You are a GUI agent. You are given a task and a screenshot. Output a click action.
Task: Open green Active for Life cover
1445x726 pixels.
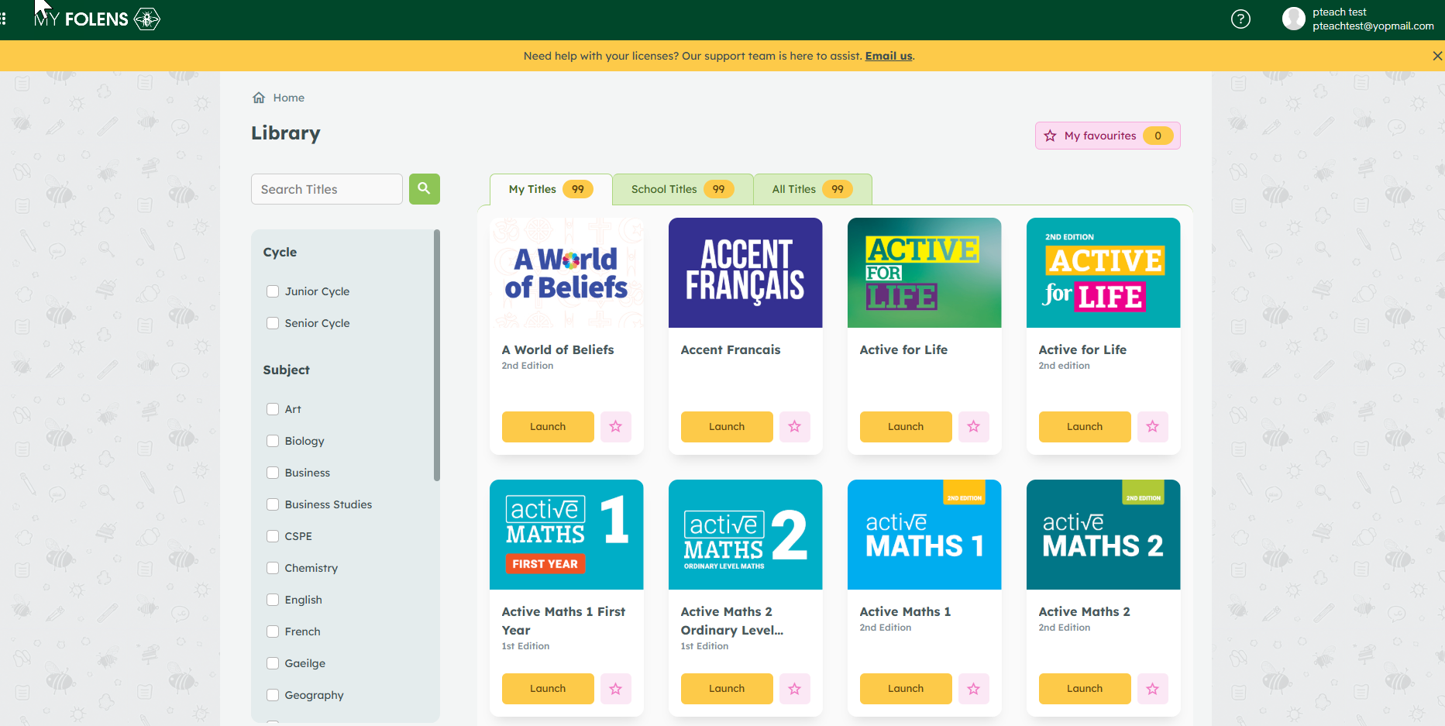point(924,273)
